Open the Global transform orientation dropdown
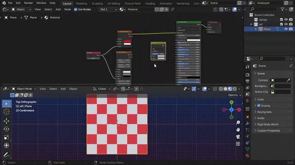Viewport: 295px width, 165px height. (101, 89)
